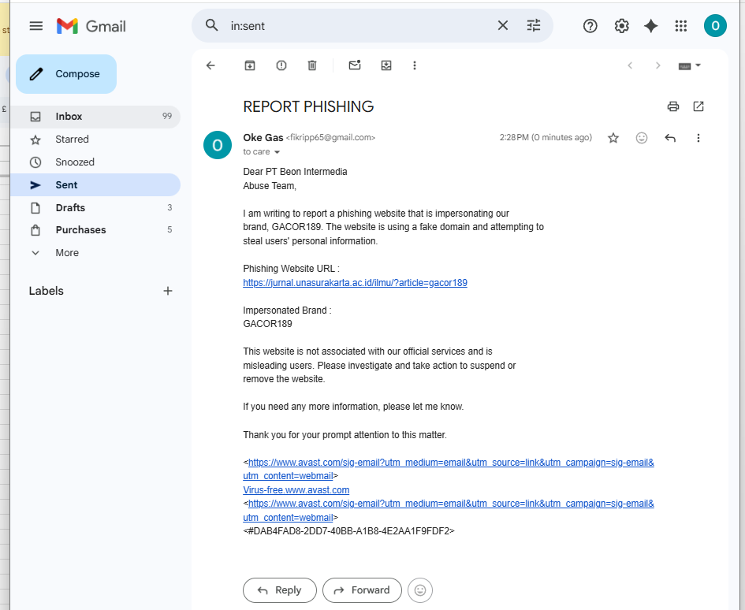Click the in:sent search field
This screenshot has height=610, width=745.
click(359, 26)
